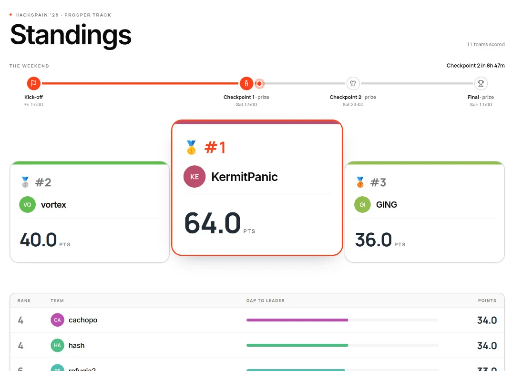Click the Kick-off flag icon
The image size is (522, 371).
[34, 83]
